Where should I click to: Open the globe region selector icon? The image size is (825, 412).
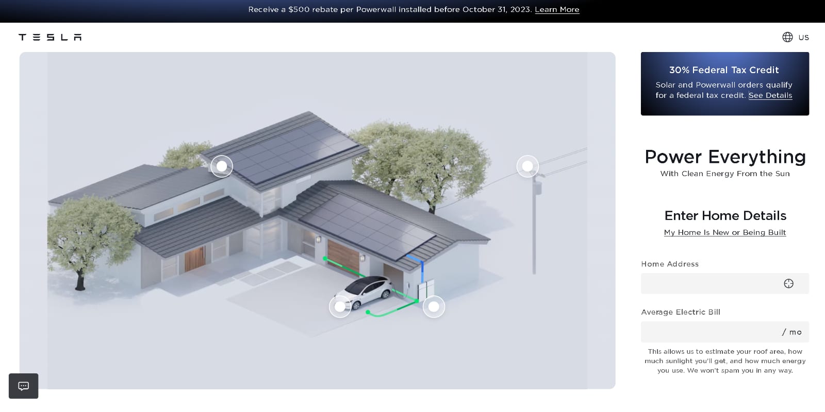pos(787,37)
